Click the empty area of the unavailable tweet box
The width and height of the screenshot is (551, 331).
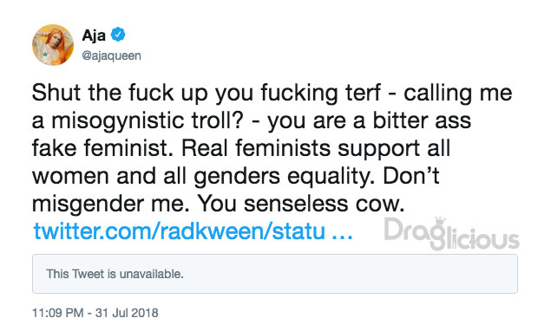coord(351,274)
